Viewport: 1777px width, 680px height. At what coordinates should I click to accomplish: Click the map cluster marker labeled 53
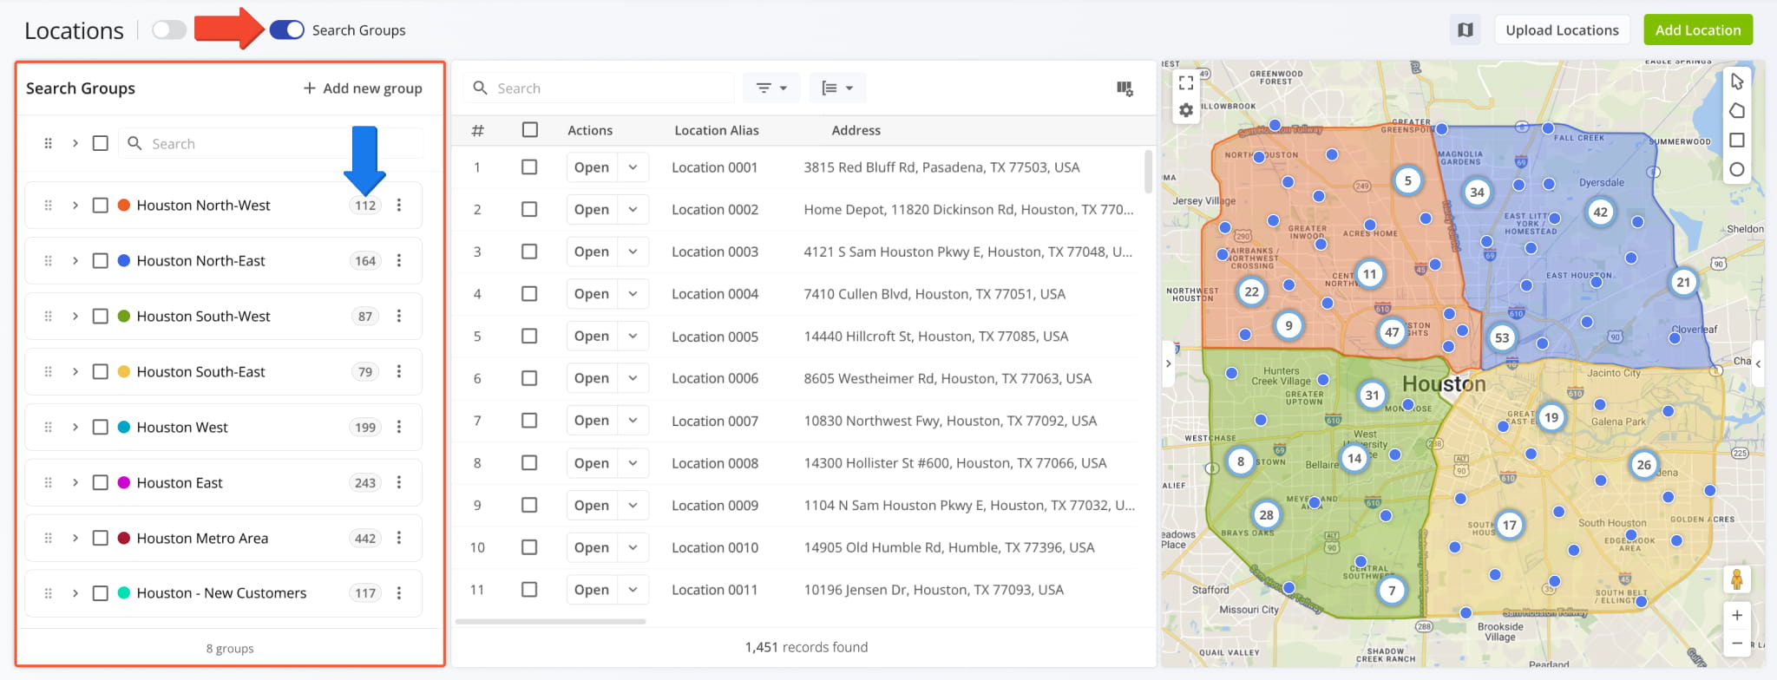pos(1502,338)
